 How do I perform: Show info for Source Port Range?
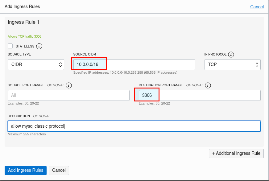[69, 85]
